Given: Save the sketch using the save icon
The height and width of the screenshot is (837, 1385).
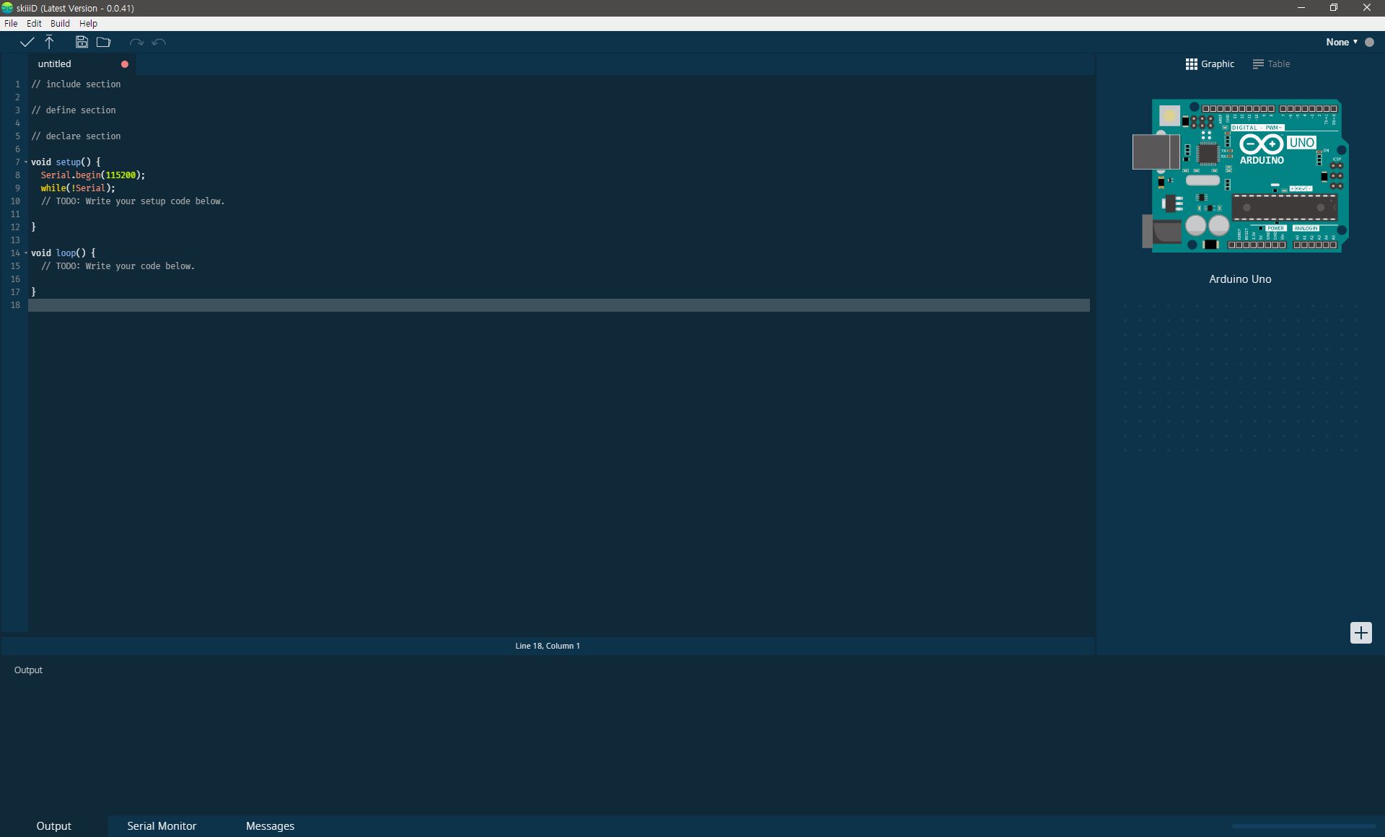Looking at the screenshot, I should click(82, 42).
